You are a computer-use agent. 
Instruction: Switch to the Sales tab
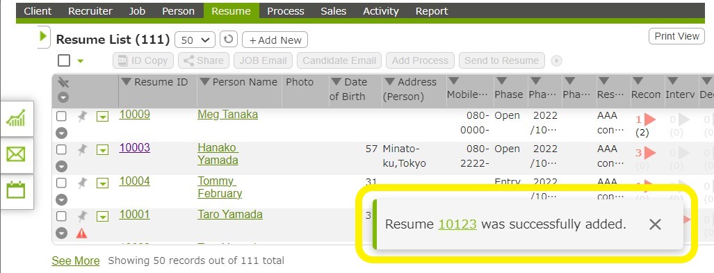pos(333,11)
